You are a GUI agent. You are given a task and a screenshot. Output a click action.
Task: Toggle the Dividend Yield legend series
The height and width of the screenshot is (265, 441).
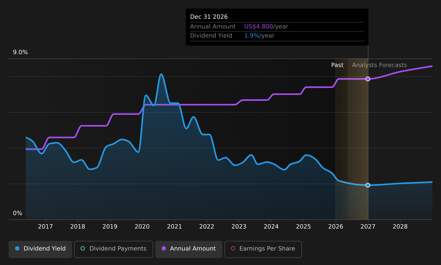(x=40, y=249)
